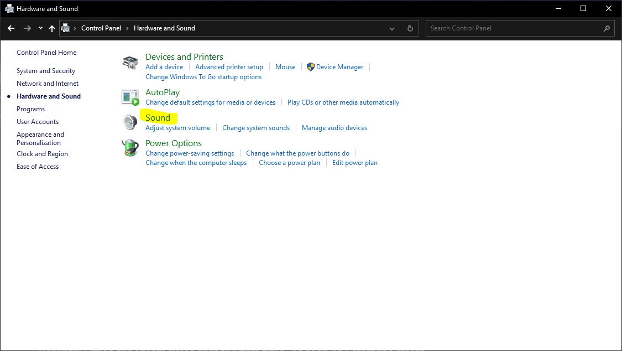This screenshot has height=351, width=622.
Task: Open Clock and Region category
Action: click(x=42, y=154)
